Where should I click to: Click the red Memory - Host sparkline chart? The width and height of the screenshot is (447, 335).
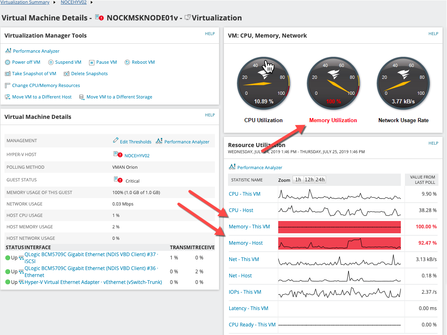pyautogui.click(x=340, y=243)
